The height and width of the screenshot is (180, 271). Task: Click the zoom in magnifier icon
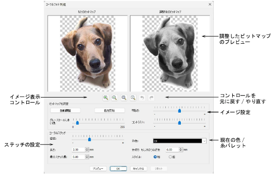pyautogui.click(x=106, y=98)
